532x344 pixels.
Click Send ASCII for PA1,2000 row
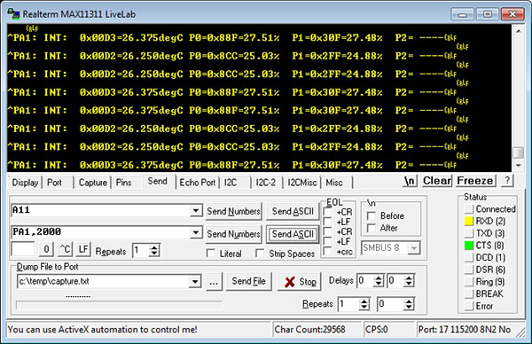(x=293, y=234)
